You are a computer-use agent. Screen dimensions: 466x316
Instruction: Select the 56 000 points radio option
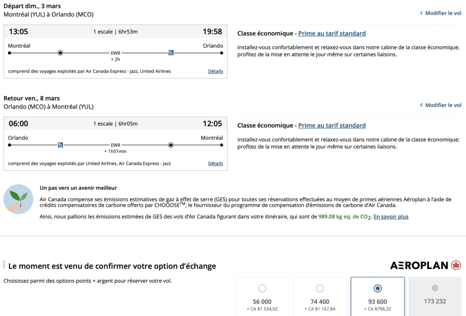[x=262, y=288]
